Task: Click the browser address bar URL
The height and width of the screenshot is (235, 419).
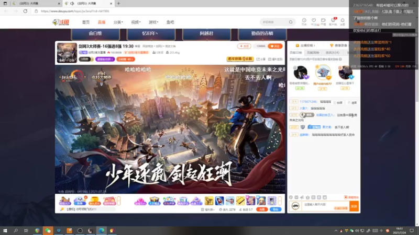Action: point(75,11)
